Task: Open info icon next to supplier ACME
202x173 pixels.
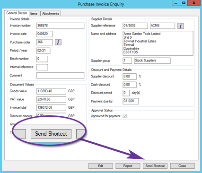Action: (181, 26)
